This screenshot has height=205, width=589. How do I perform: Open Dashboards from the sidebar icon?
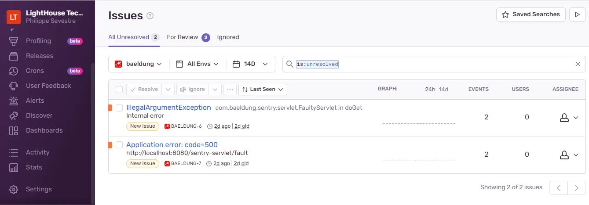pos(14,130)
